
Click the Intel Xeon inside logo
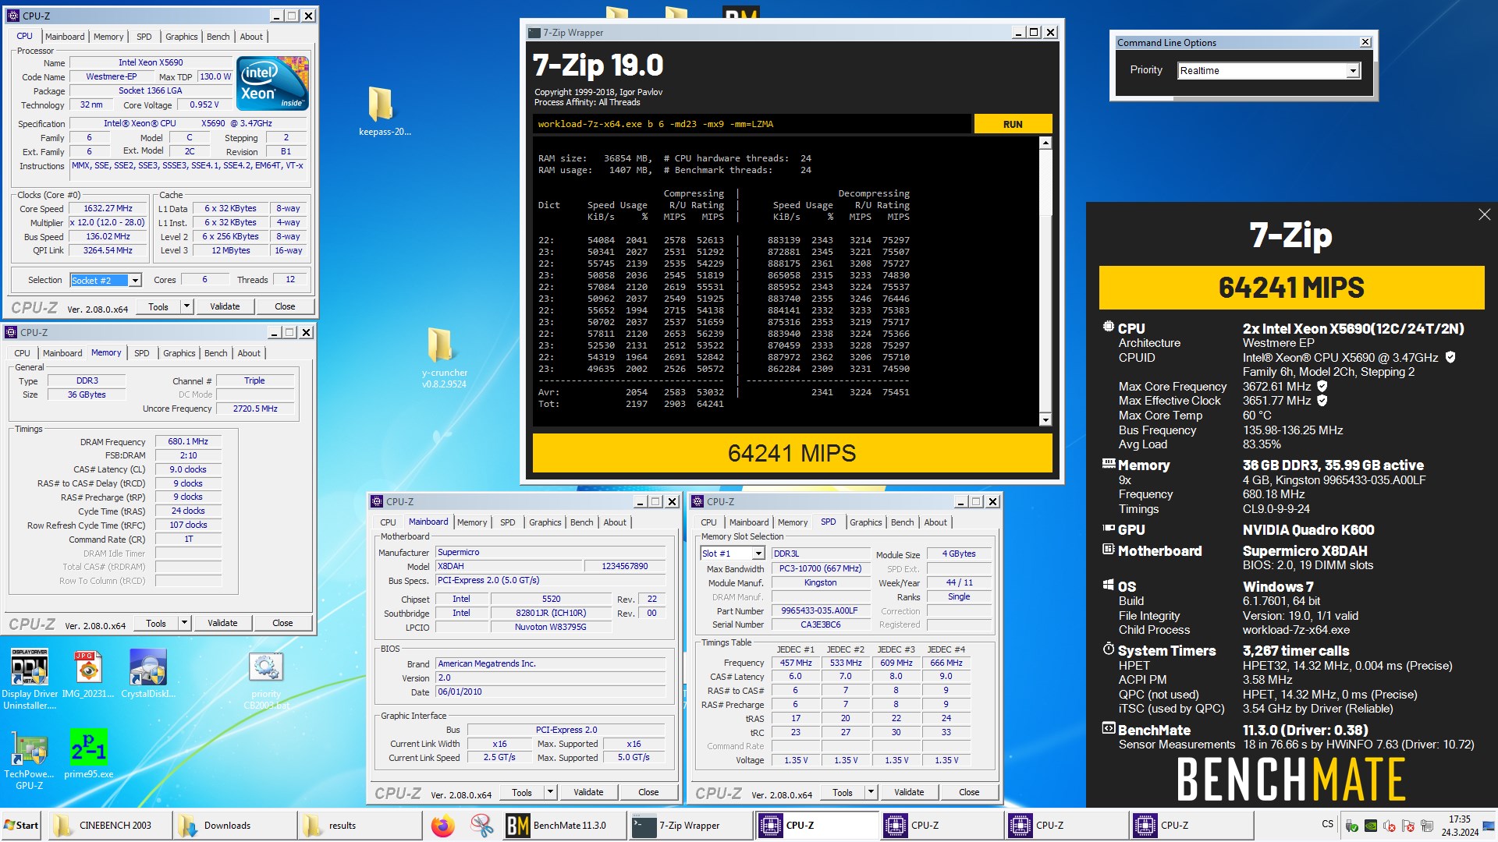point(272,83)
